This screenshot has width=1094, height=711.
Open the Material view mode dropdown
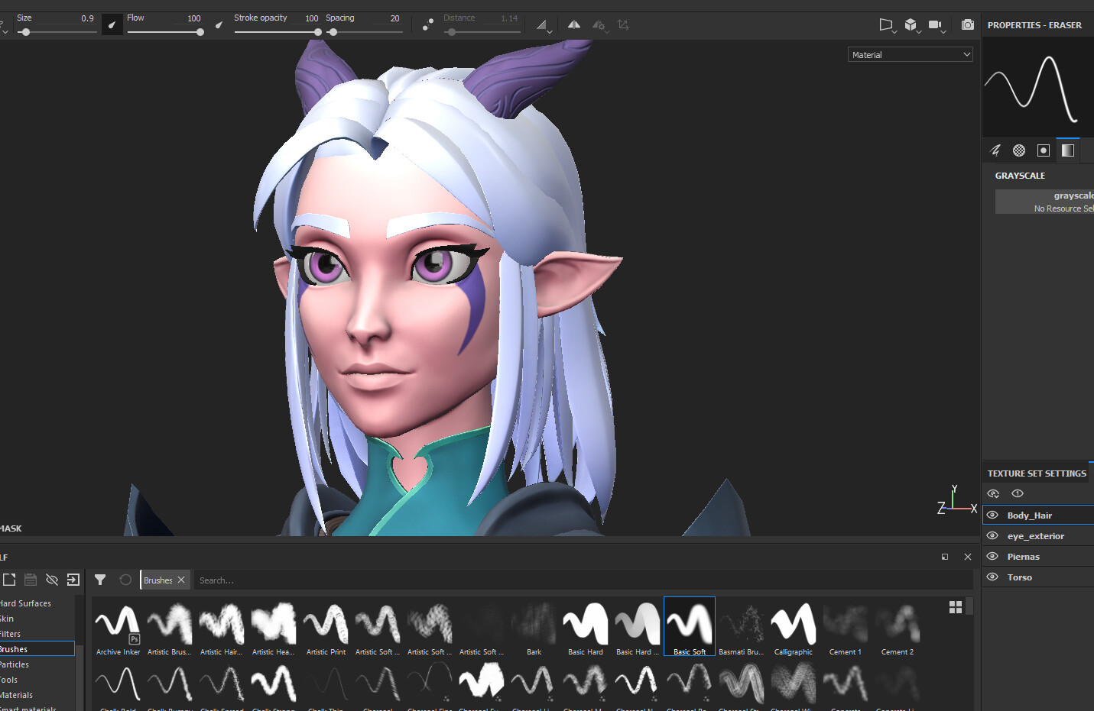pos(910,54)
